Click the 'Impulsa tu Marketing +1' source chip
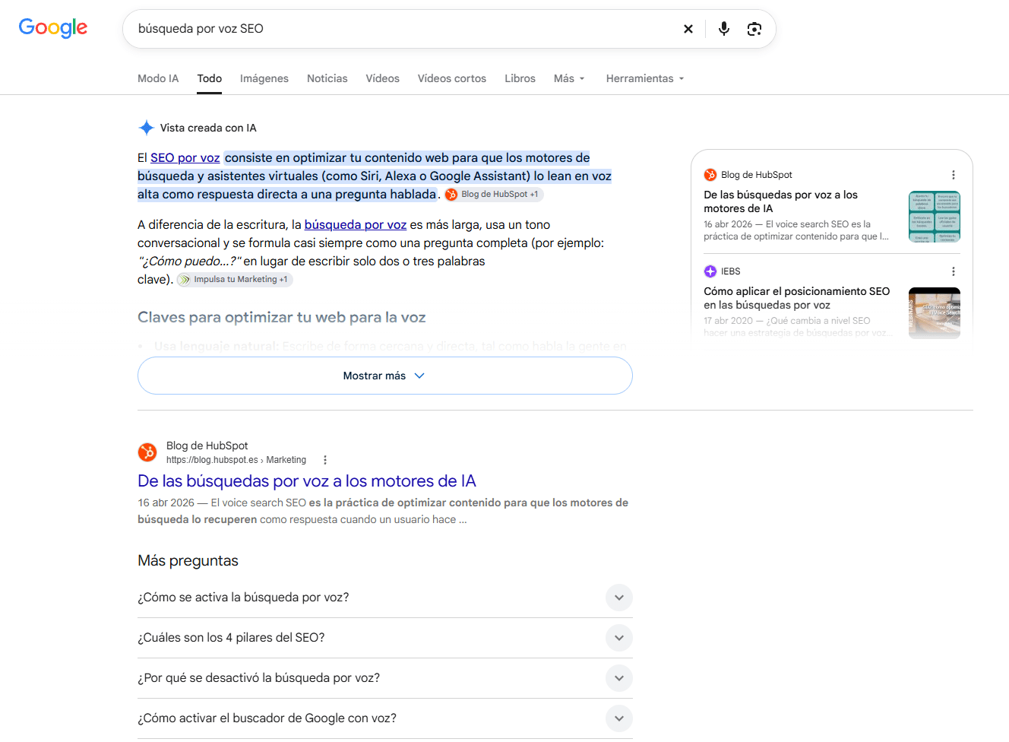 235,280
